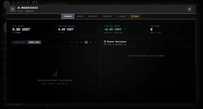203x109 pixels.
Task: Click the Total Equity 0.00 USDT value
Action: tap(21, 29)
